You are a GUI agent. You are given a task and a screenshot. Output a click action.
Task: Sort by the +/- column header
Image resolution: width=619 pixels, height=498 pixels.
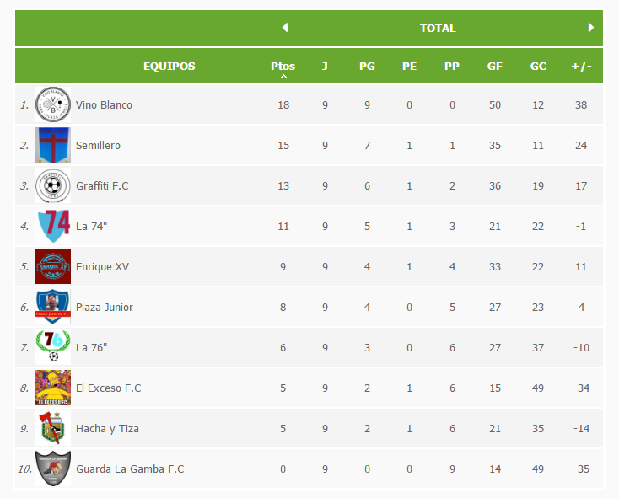pyautogui.click(x=581, y=67)
